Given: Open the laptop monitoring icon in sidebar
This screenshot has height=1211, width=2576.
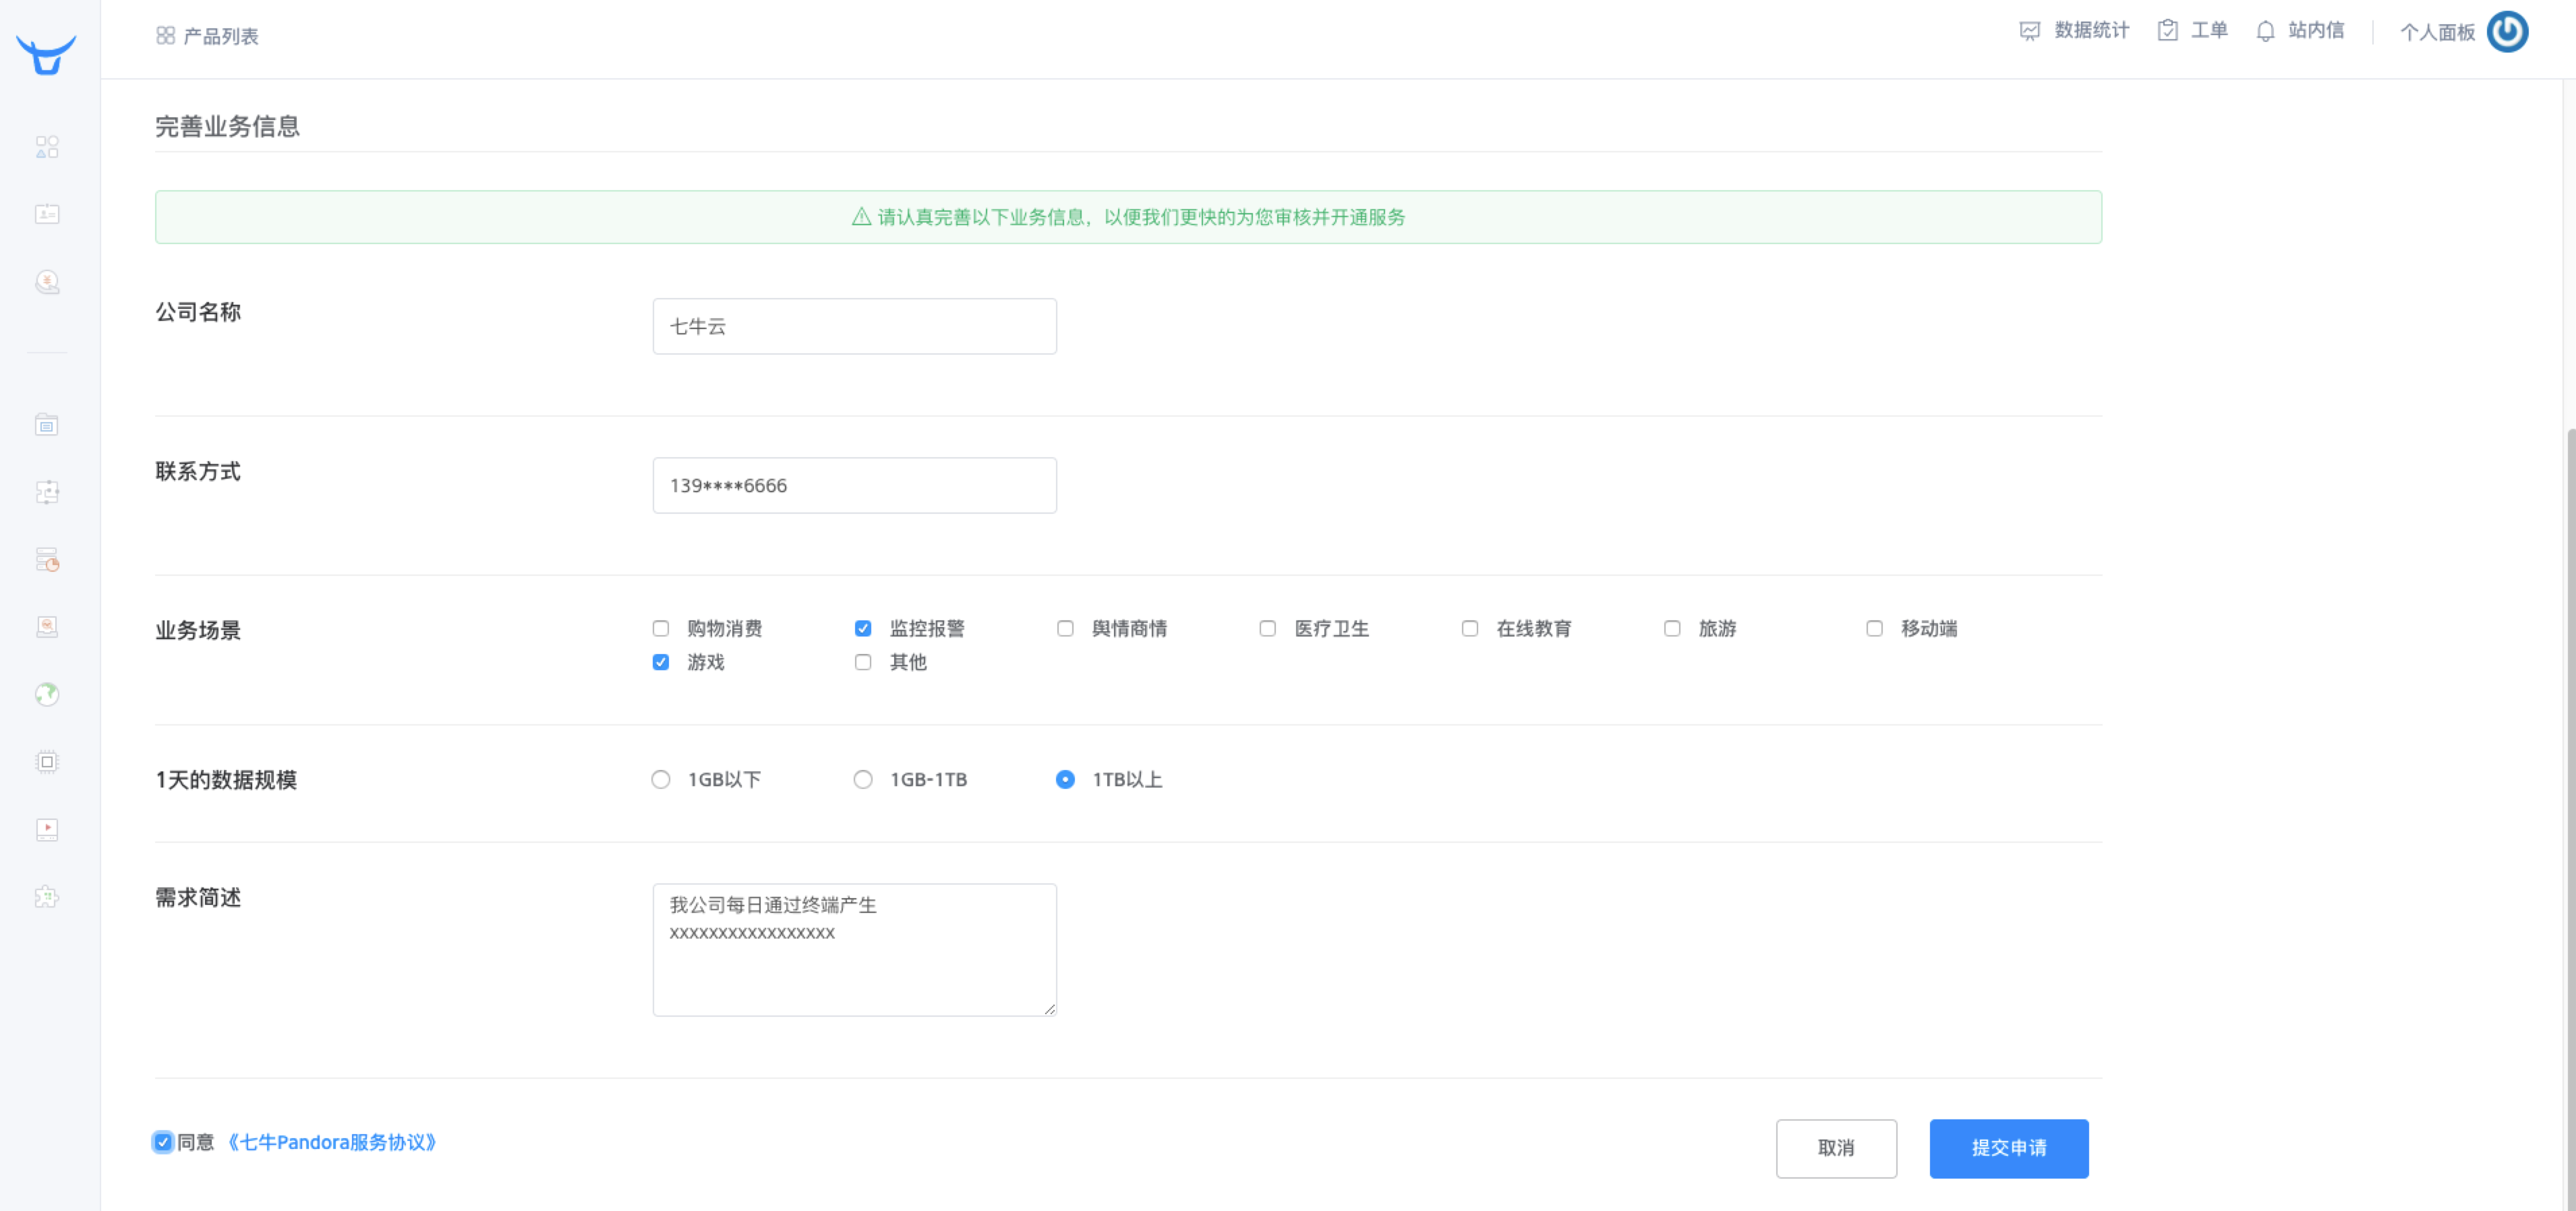Looking at the screenshot, I should click(x=47, y=626).
